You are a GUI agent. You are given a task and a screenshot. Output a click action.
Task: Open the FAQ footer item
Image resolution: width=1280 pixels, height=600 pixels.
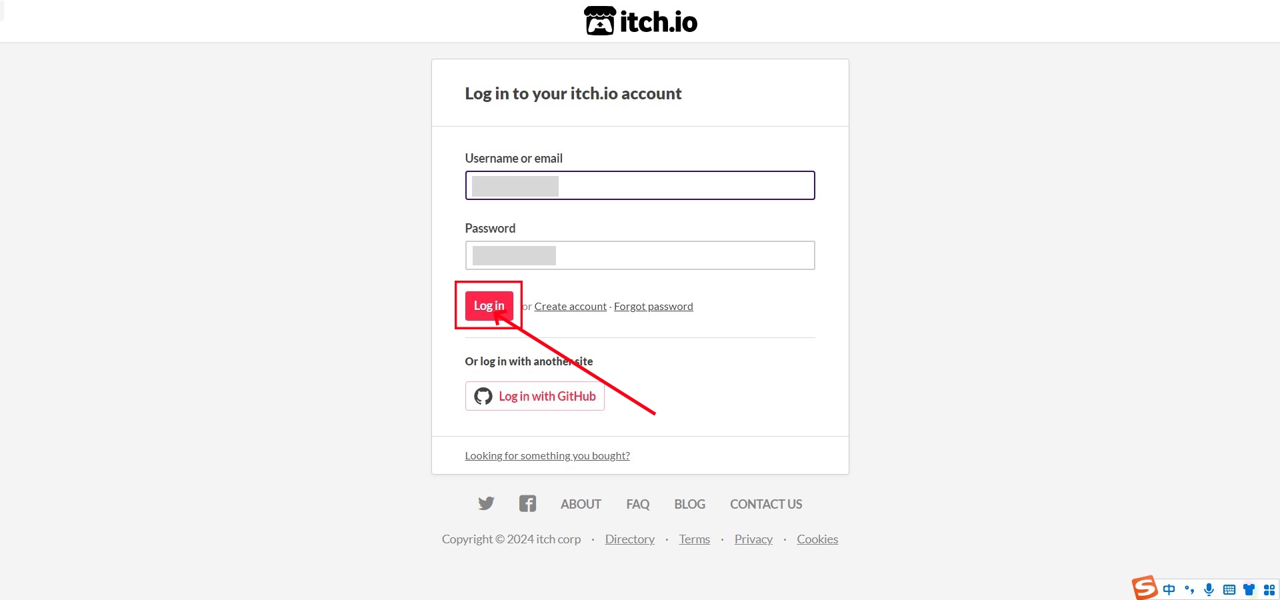(x=637, y=504)
